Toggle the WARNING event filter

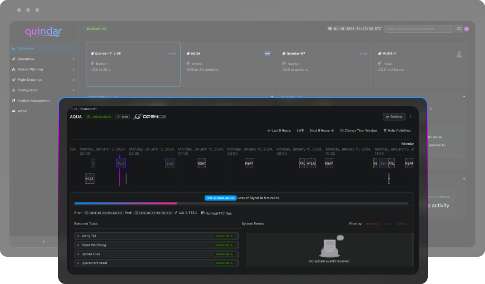pyautogui.click(x=372, y=224)
